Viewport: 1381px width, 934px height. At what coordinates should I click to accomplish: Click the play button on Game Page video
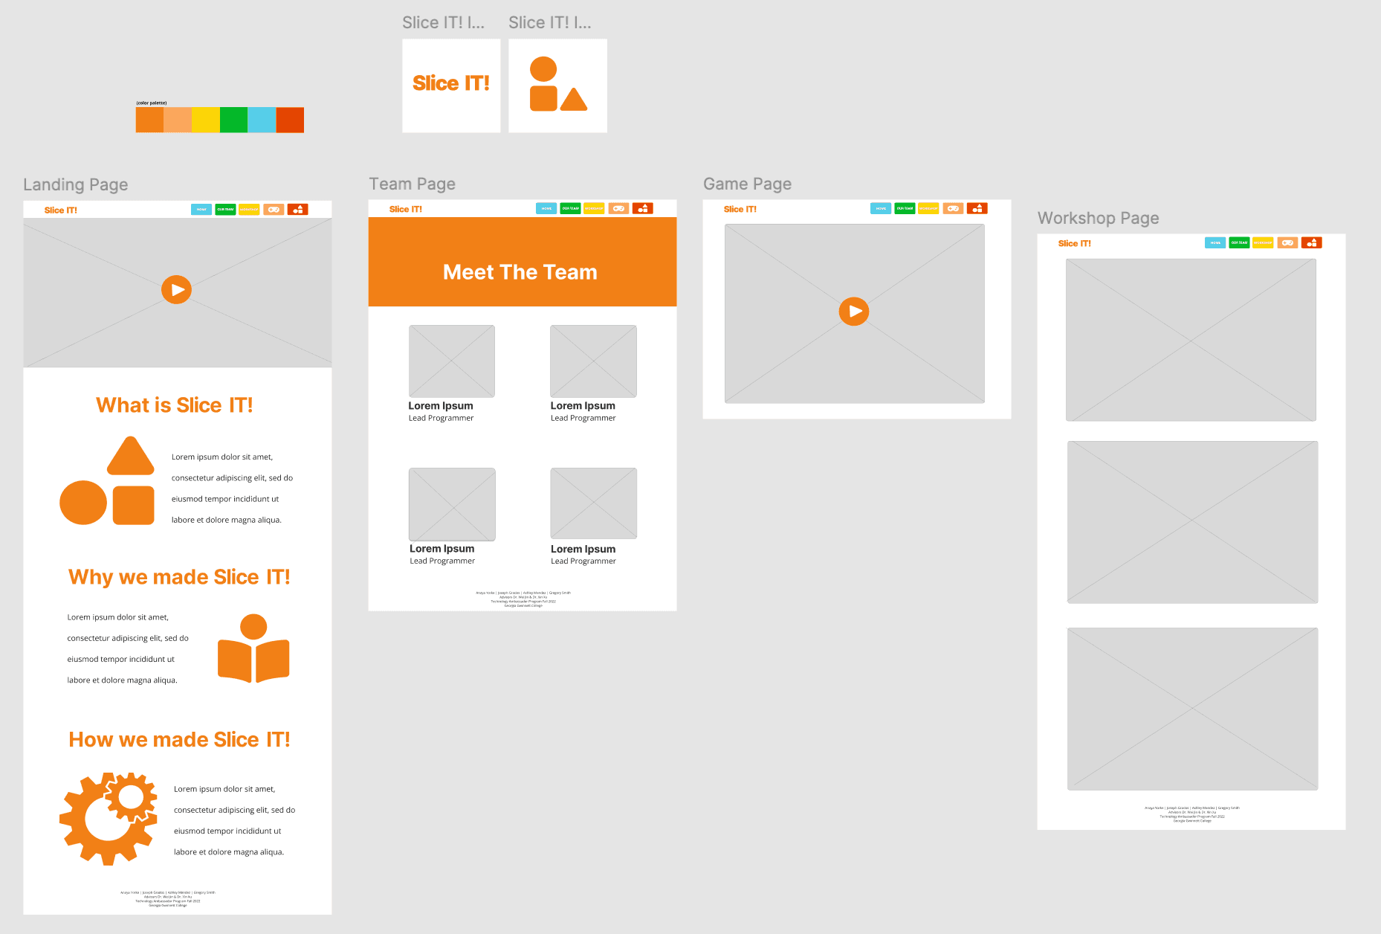854,312
